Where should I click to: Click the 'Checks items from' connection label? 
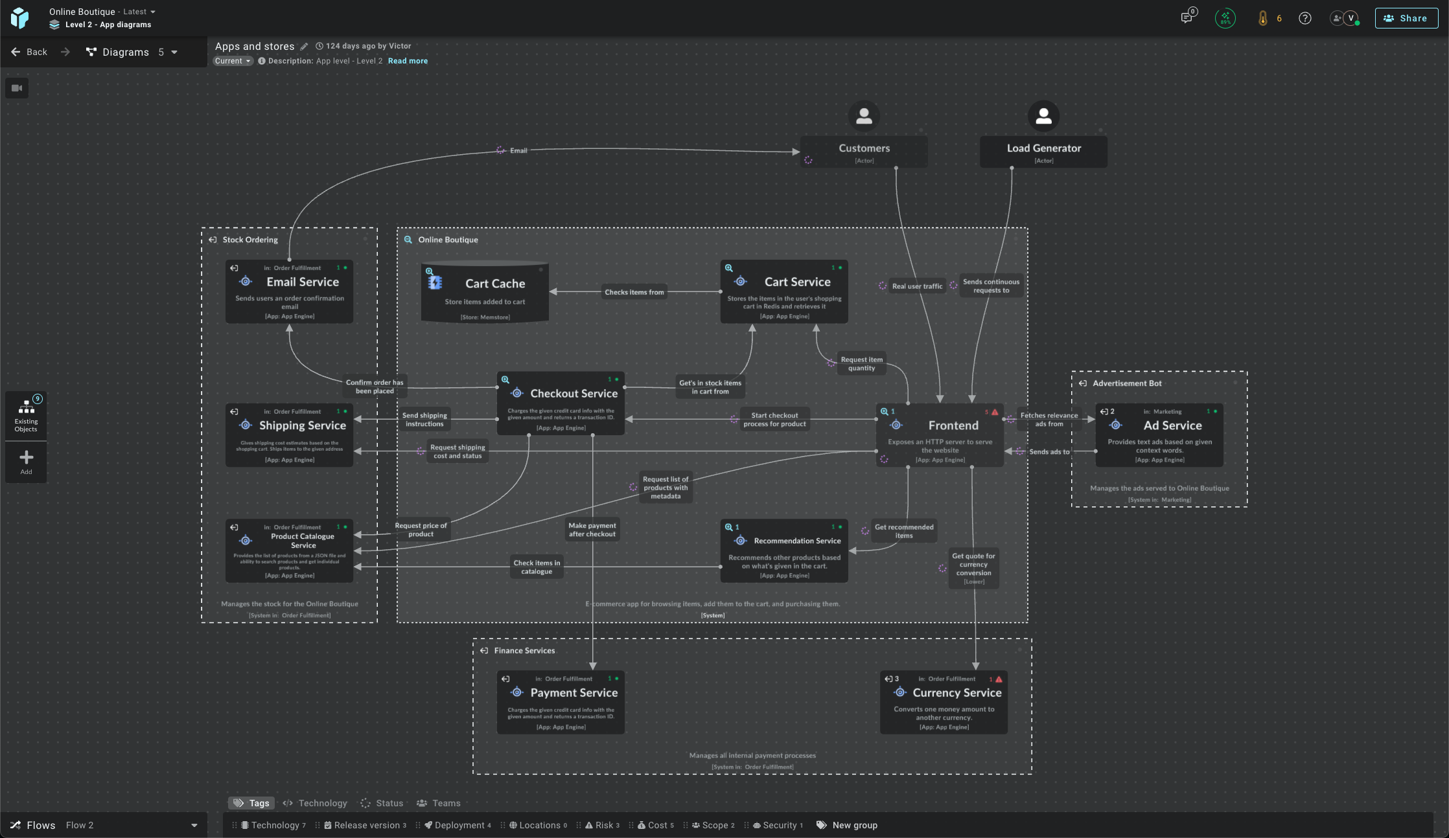pos(634,292)
